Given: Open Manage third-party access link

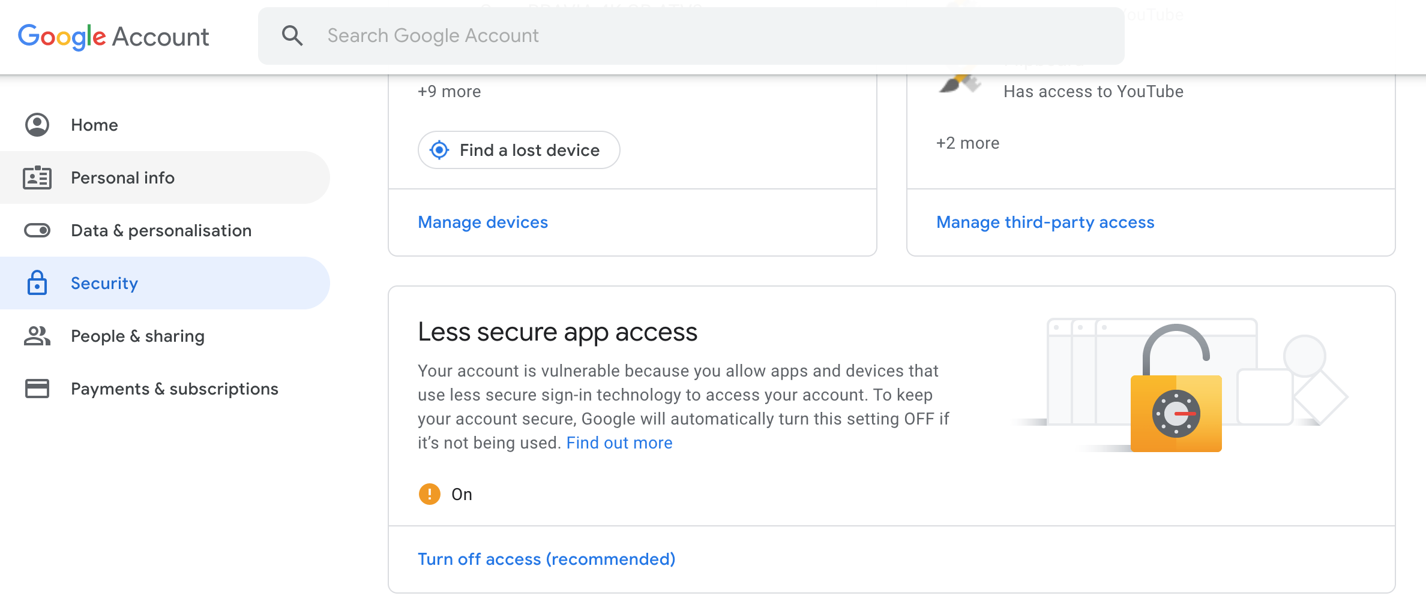Looking at the screenshot, I should point(1045,222).
